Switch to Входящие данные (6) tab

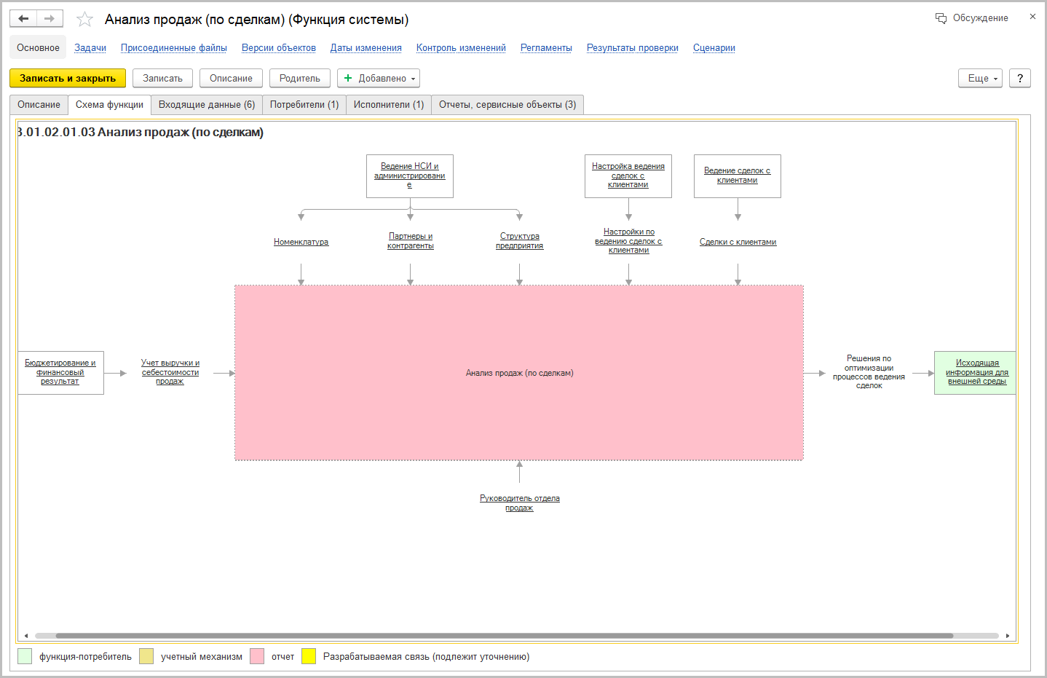click(x=207, y=105)
